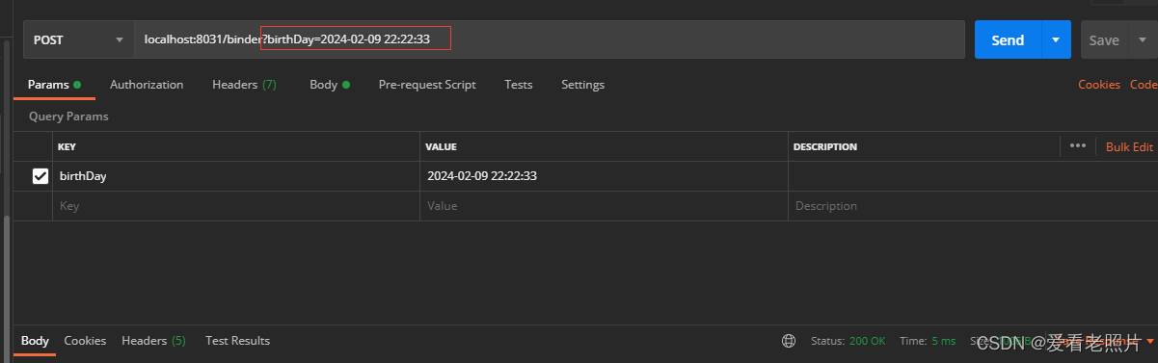Open the three-dots column options menu

pyautogui.click(x=1078, y=146)
